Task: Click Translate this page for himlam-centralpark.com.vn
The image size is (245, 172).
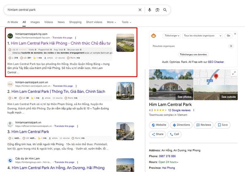Action: [x=63, y=86]
